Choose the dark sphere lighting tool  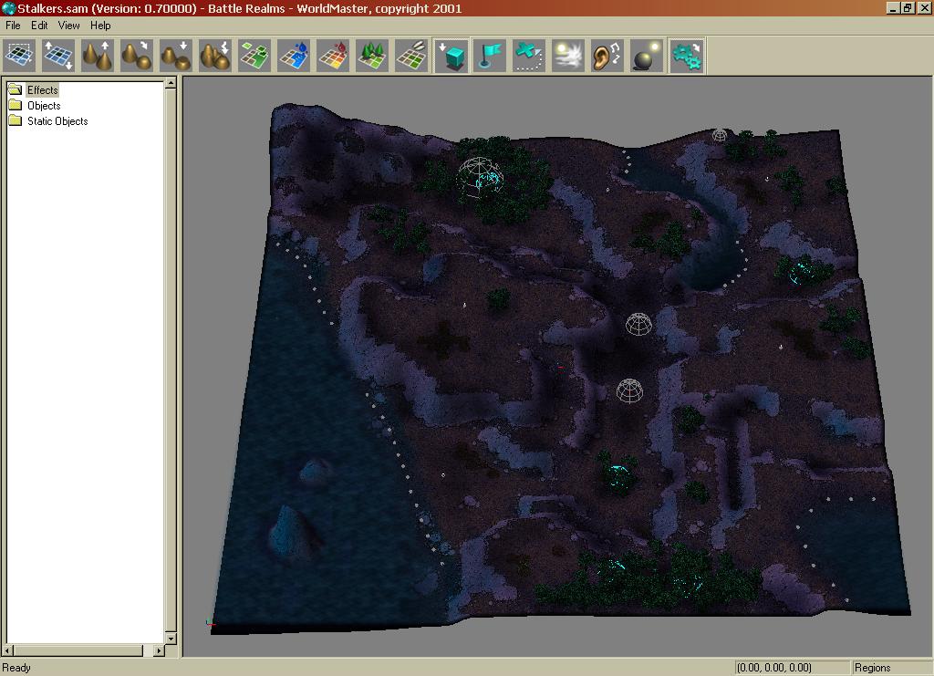(x=647, y=56)
